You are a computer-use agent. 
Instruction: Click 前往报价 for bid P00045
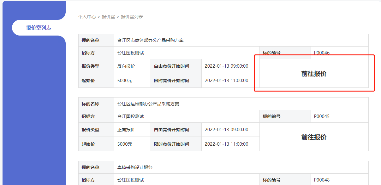314,137
